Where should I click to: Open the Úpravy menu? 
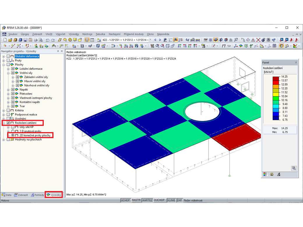(25, 34)
